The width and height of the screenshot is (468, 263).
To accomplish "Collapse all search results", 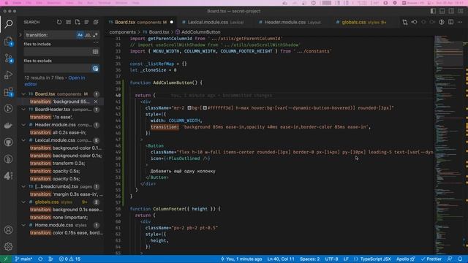I will point(96,22).
